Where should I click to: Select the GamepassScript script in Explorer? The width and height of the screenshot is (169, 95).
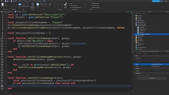[x=143, y=29]
